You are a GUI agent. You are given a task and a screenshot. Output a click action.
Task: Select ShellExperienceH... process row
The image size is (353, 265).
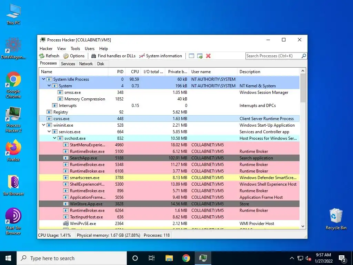click(x=169, y=184)
